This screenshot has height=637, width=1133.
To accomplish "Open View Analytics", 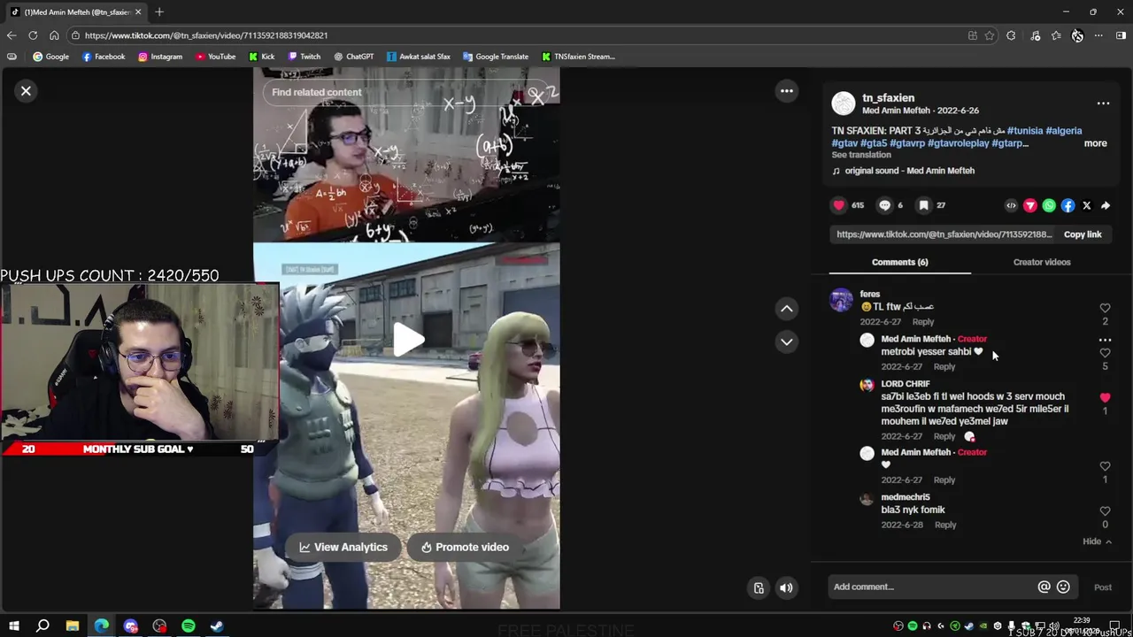I will point(343,547).
